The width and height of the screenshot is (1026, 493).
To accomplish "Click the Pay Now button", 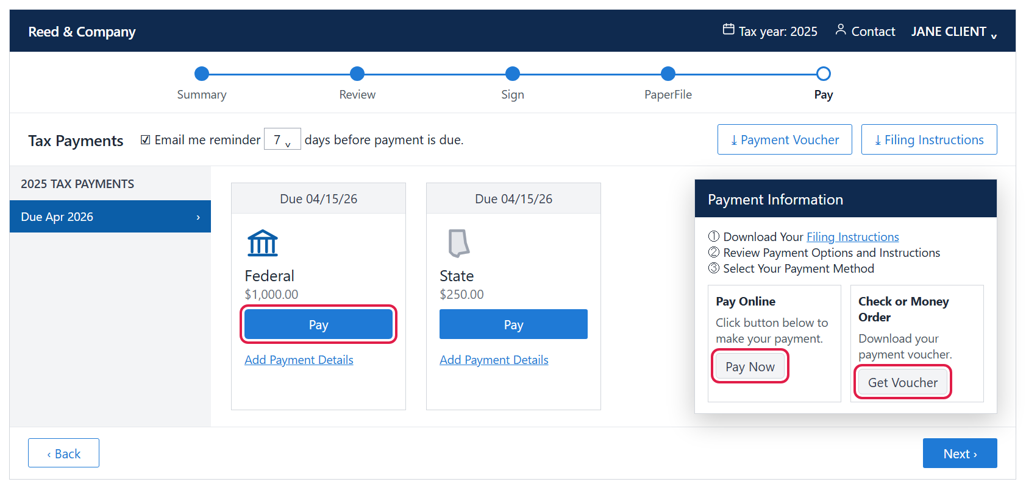I will (750, 366).
